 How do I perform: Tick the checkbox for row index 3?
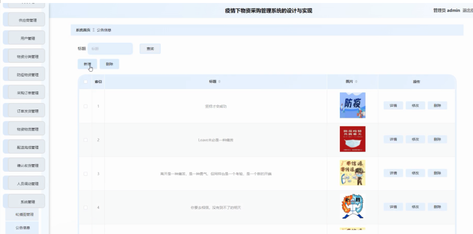pos(85,174)
